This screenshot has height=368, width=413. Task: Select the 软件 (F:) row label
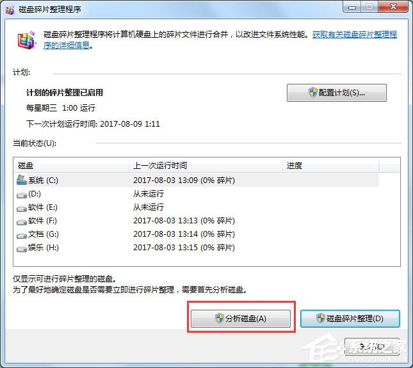pos(42,221)
